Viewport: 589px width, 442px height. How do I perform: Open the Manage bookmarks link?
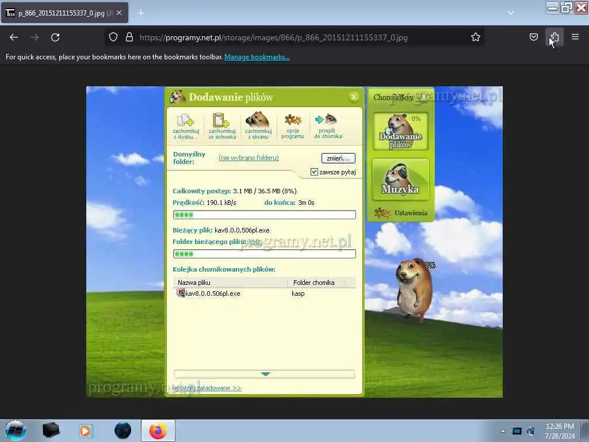coord(257,57)
